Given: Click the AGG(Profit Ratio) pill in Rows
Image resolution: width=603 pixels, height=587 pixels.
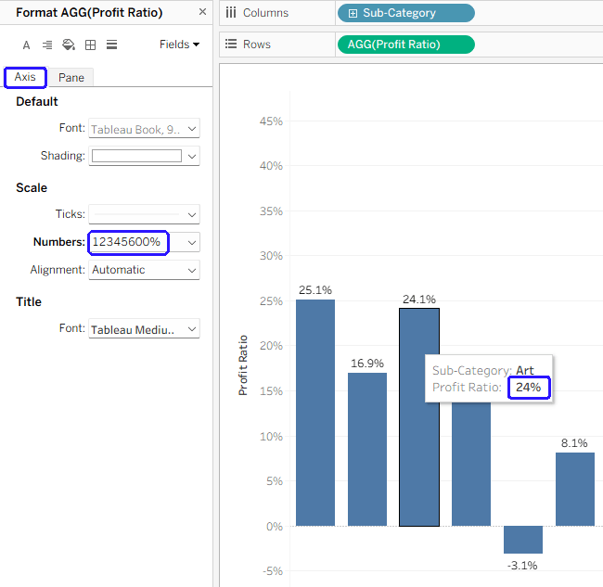Looking at the screenshot, I should [x=406, y=45].
